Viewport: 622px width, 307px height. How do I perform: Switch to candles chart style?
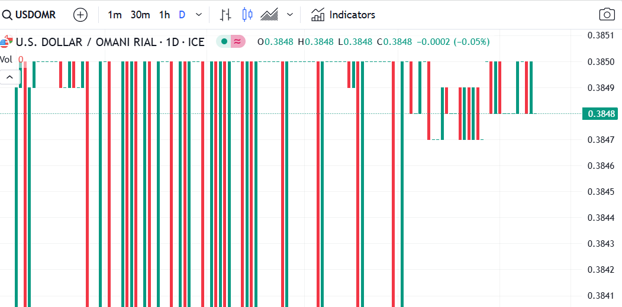tap(247, 15)
